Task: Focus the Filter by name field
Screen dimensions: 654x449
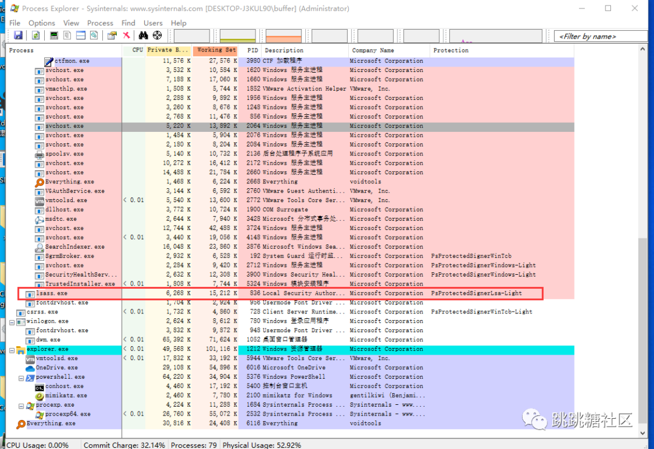Action: tap(601, 36)
